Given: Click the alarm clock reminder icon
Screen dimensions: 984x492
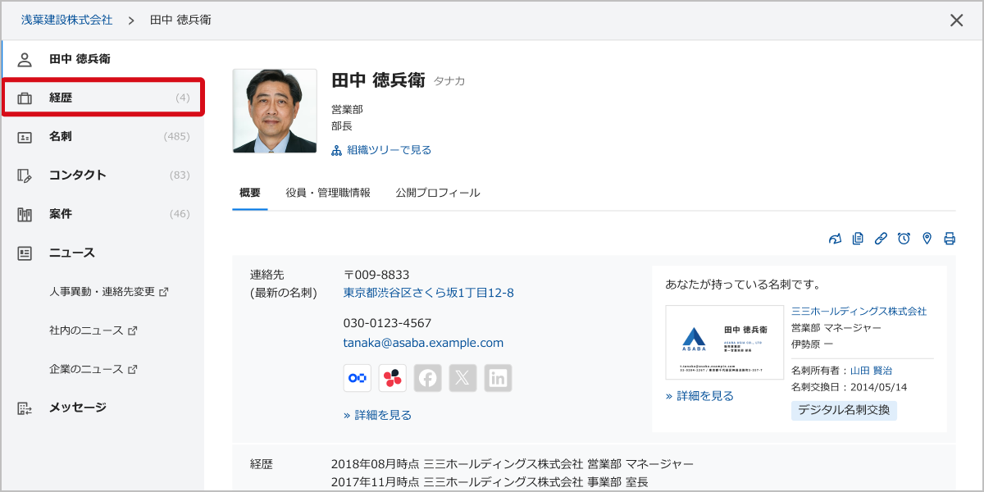Looking at the screenshot, I should click(x=904, y=239).
